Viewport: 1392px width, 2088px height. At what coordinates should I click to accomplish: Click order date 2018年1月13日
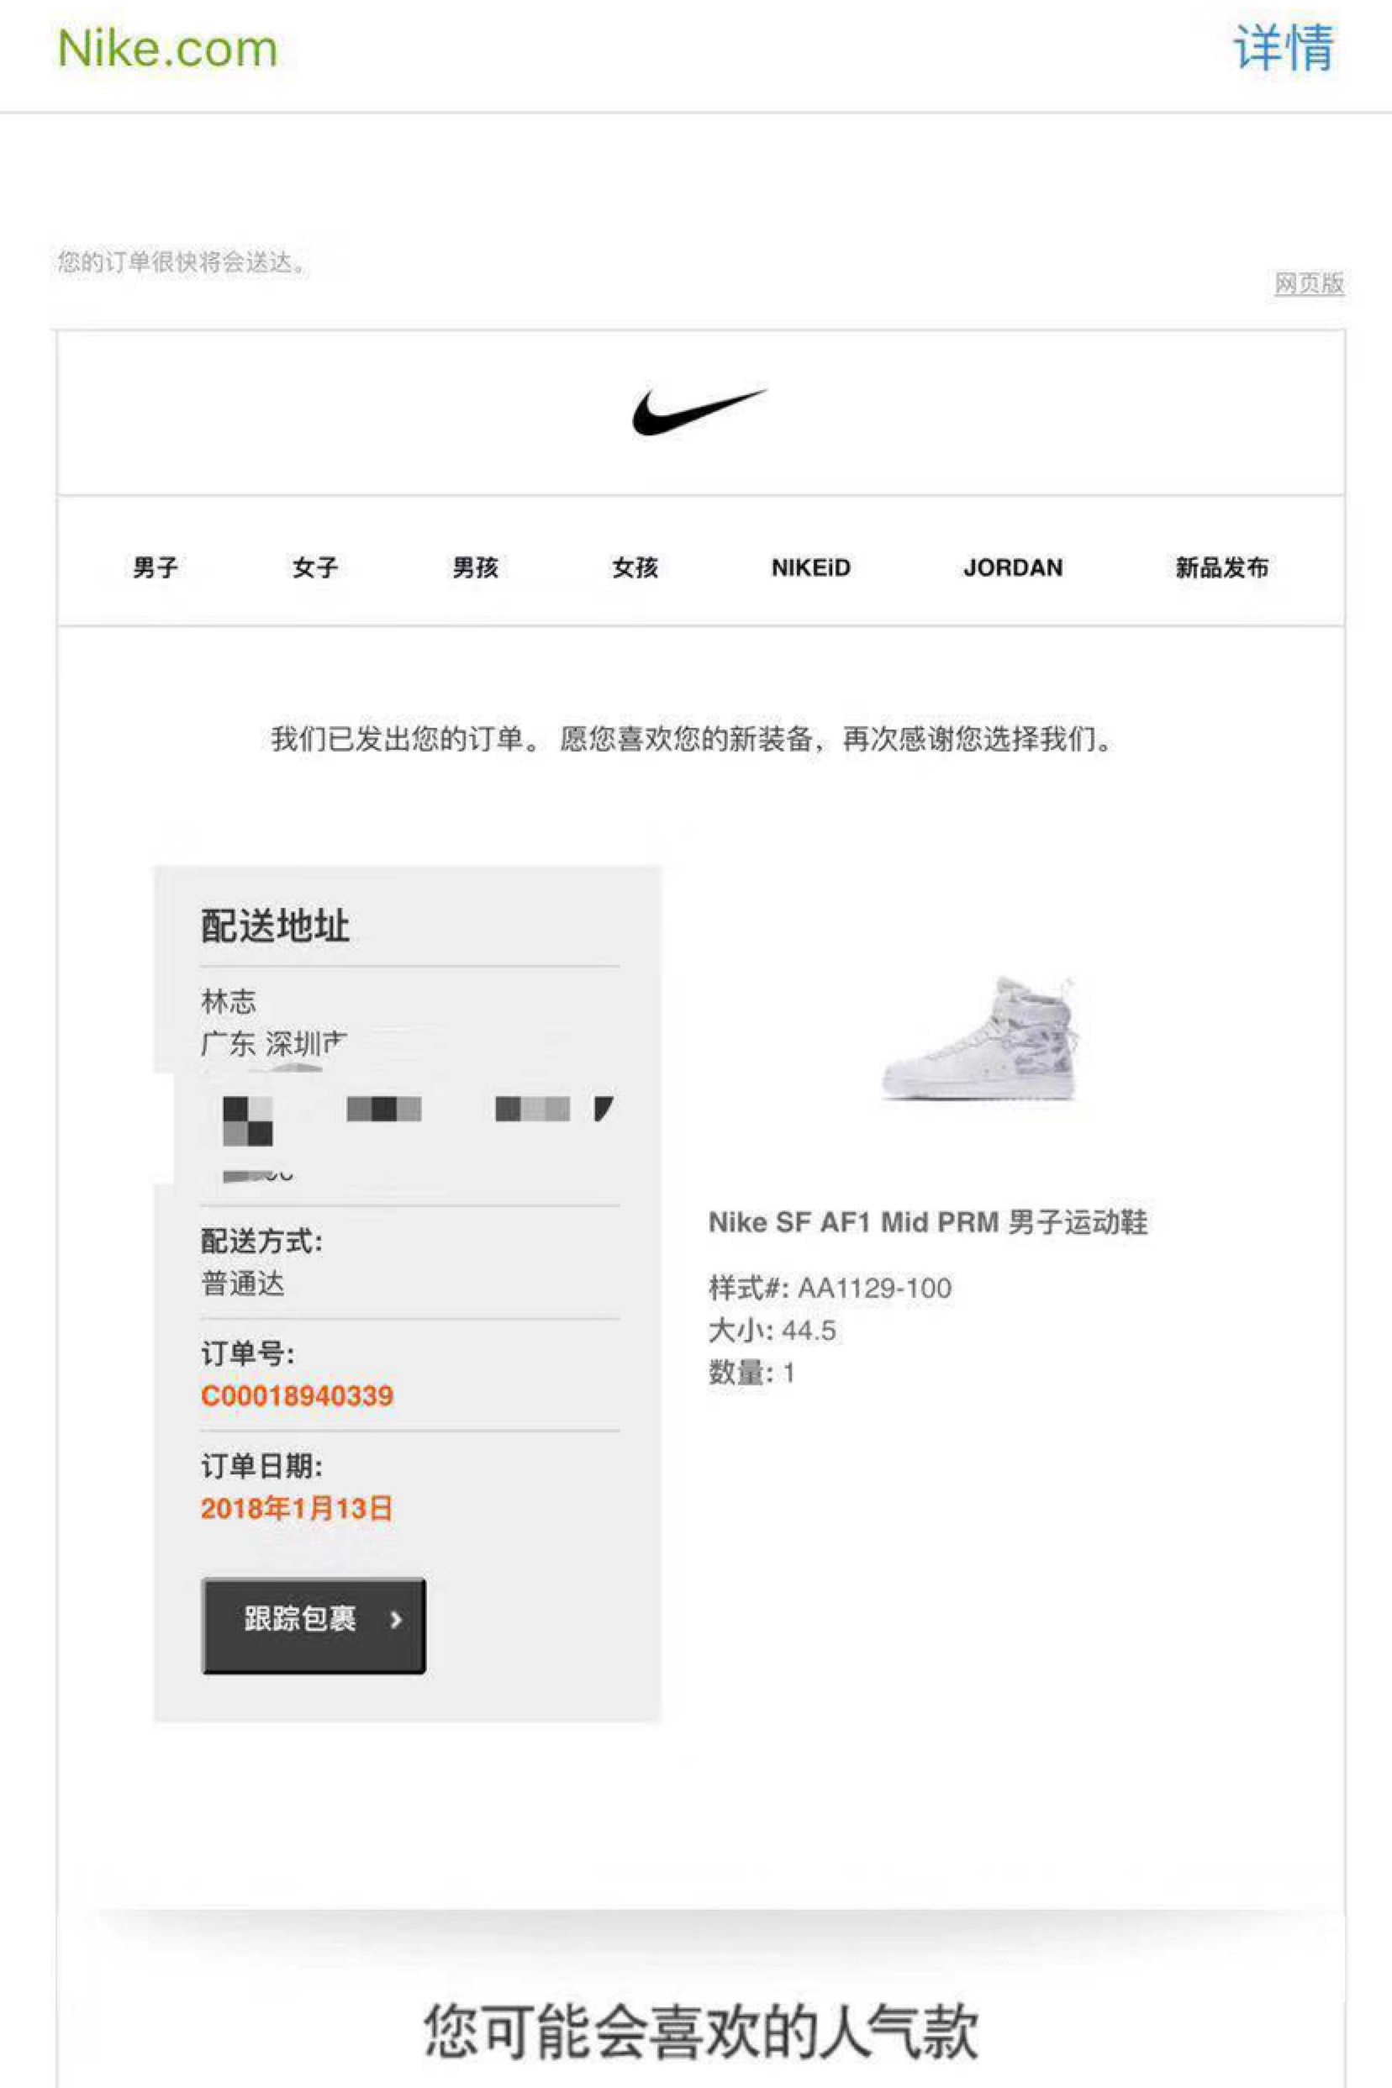click(x=297, y=1508)
